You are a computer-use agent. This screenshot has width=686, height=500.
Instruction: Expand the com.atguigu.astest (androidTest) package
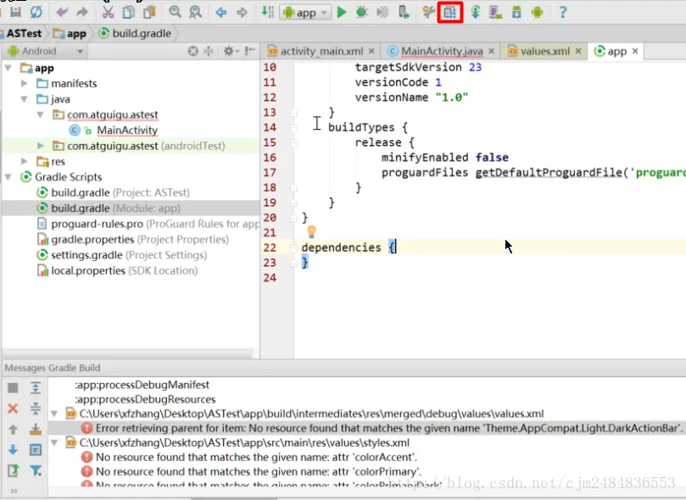point(40,146)
